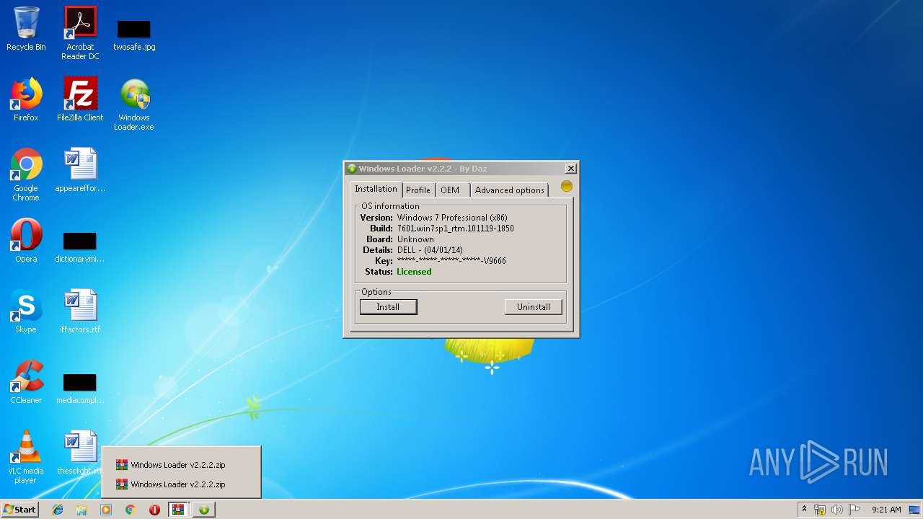Open Chrome from the taskbar
Image resolution: width=923 pixels, height=519 pixels.
pos(131,510)
